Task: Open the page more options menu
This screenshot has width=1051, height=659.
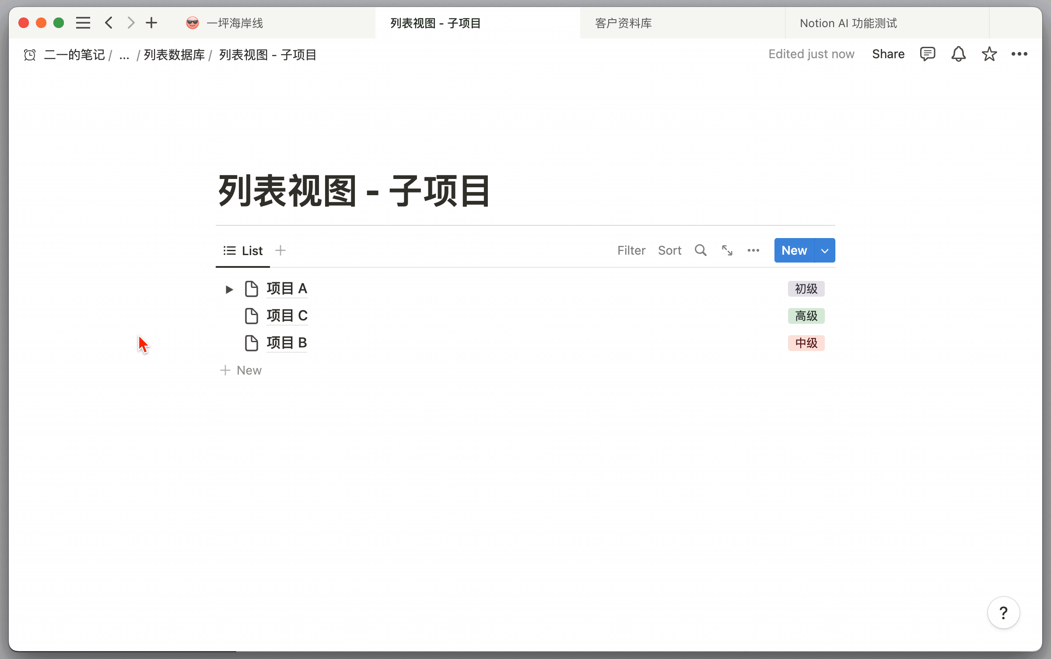Action: (1019, 54)
